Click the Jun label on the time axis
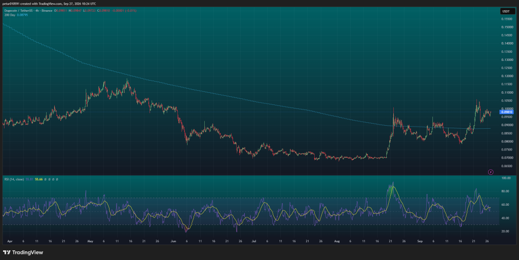Image resolution: width=519 pixels, height=260 pixels. point(173,241)
